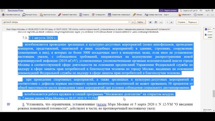Open Стартовая страница
The height and width of the screenshot is (121, 215).
coord(11,15)
